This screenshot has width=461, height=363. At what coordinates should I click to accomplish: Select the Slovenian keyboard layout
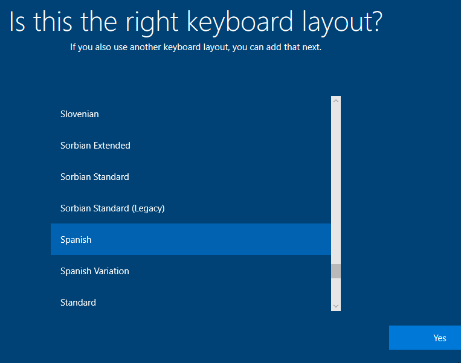pyautogui.click(x=79, y=114)
